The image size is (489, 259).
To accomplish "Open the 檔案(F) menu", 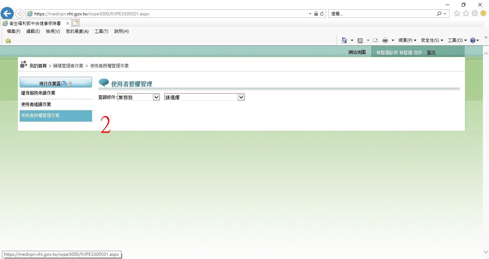I will (x=14, y=31).
